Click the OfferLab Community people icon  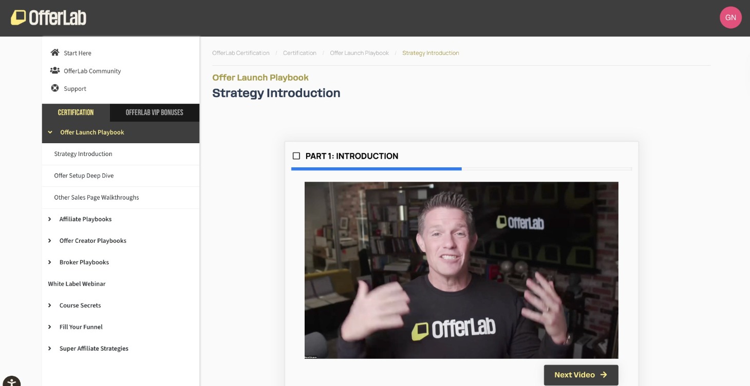[x=55, y=71]
